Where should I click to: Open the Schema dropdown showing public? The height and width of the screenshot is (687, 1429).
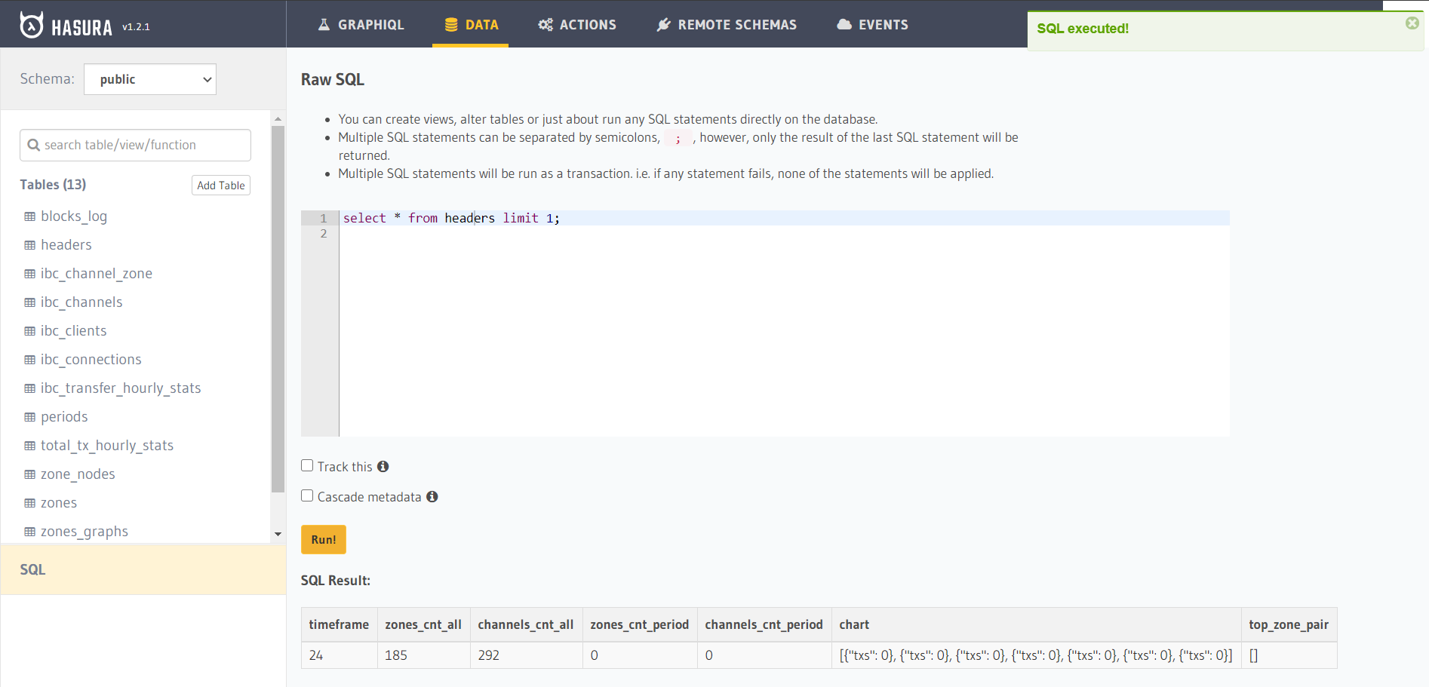point(149,79)
